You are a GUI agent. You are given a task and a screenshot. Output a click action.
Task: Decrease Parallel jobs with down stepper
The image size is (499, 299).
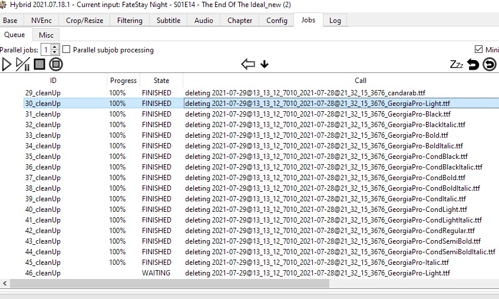tap(55, 53)
